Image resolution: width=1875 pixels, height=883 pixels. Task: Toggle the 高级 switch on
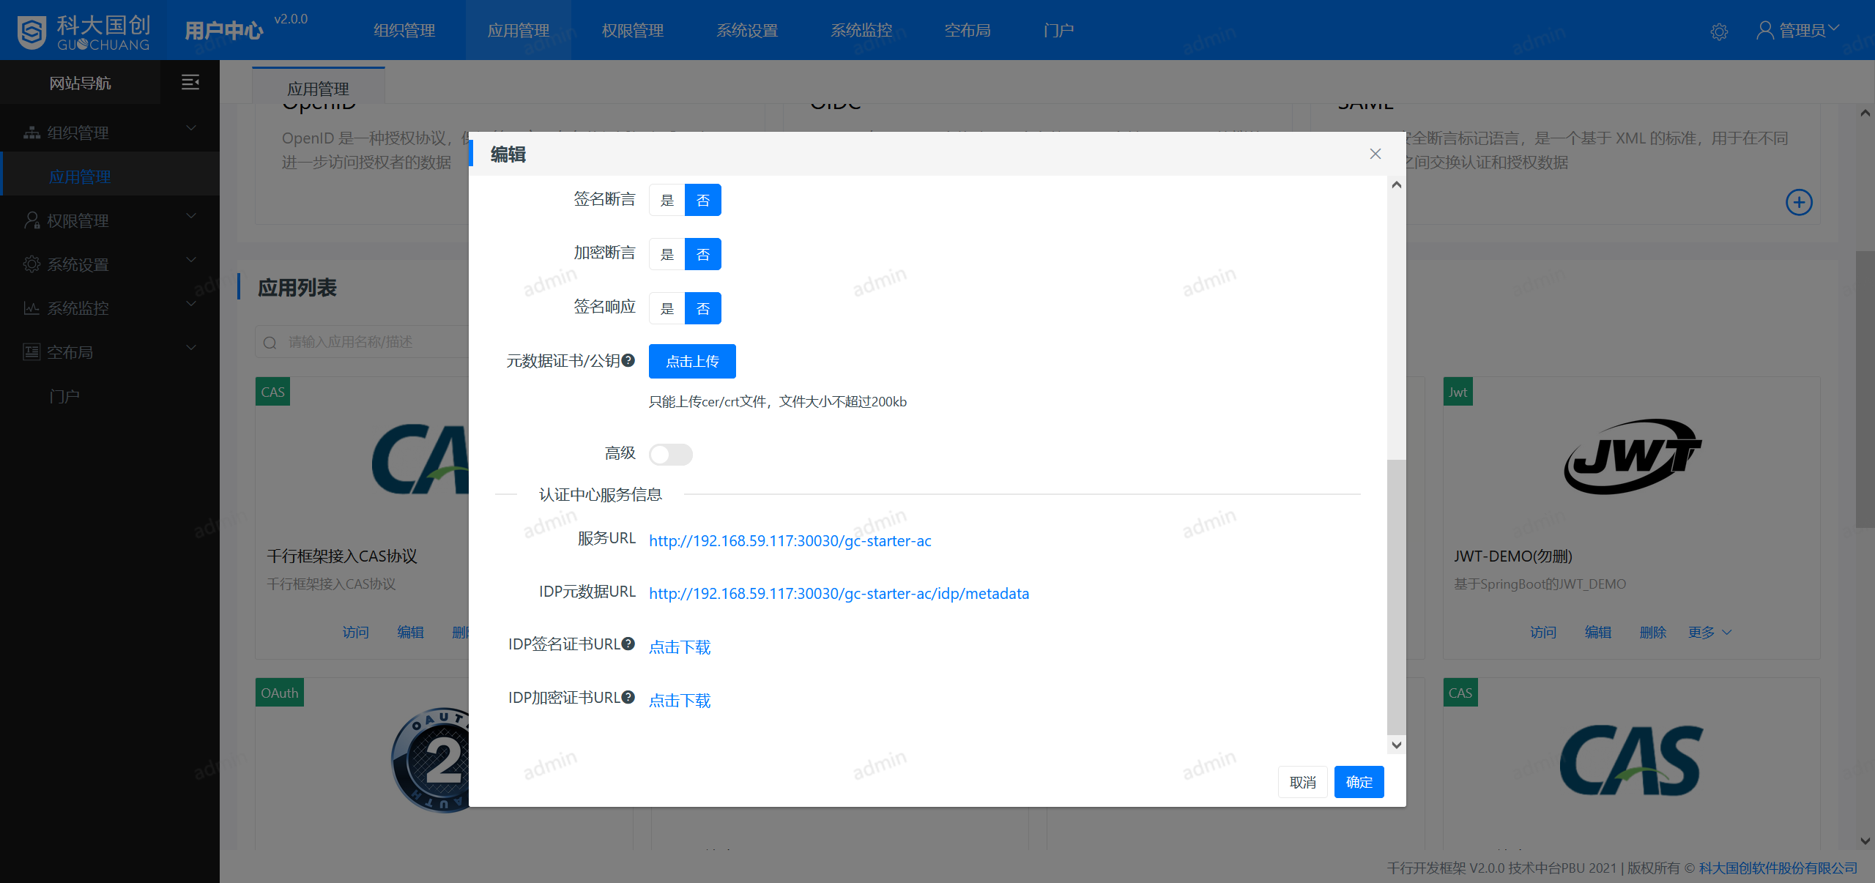tap(670, 455)
